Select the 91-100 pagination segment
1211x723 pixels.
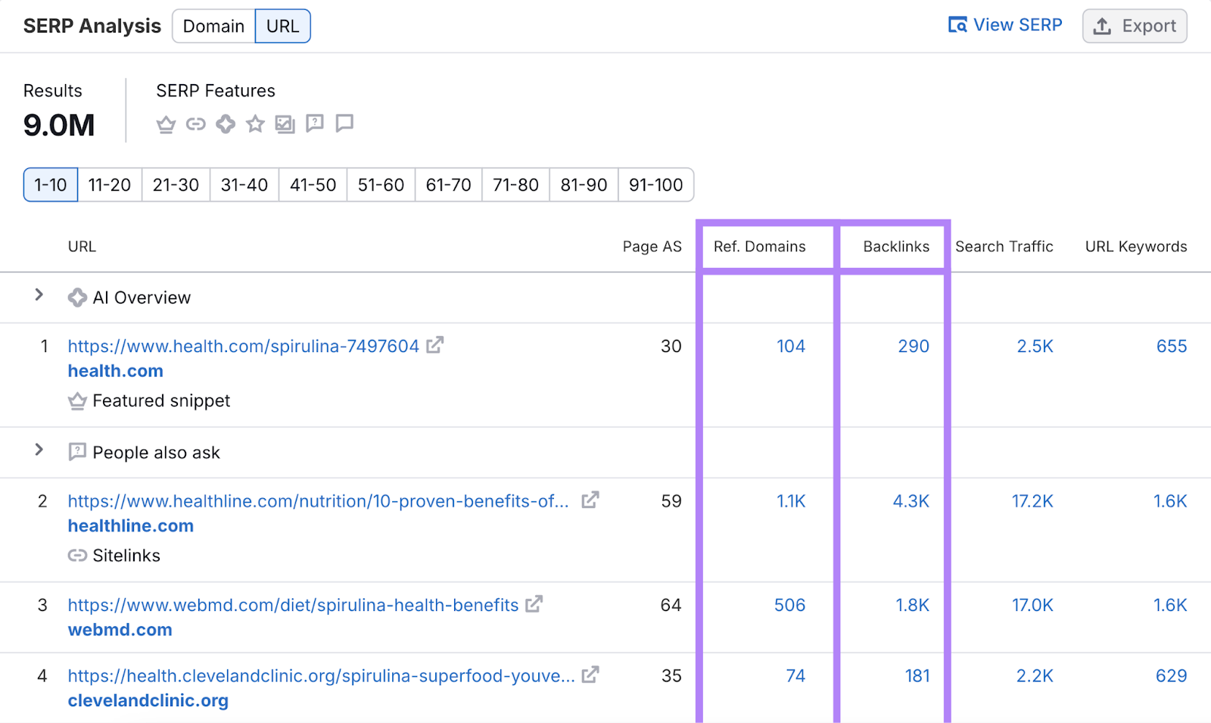(x=655, y=185)
